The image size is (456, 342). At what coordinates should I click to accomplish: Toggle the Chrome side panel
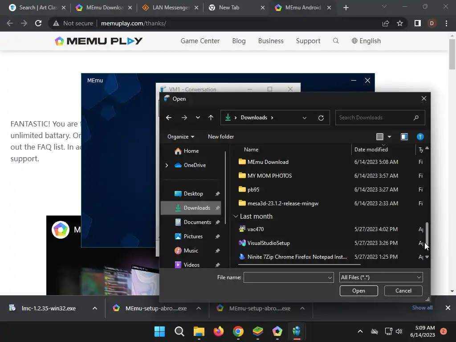pos(418,23)
